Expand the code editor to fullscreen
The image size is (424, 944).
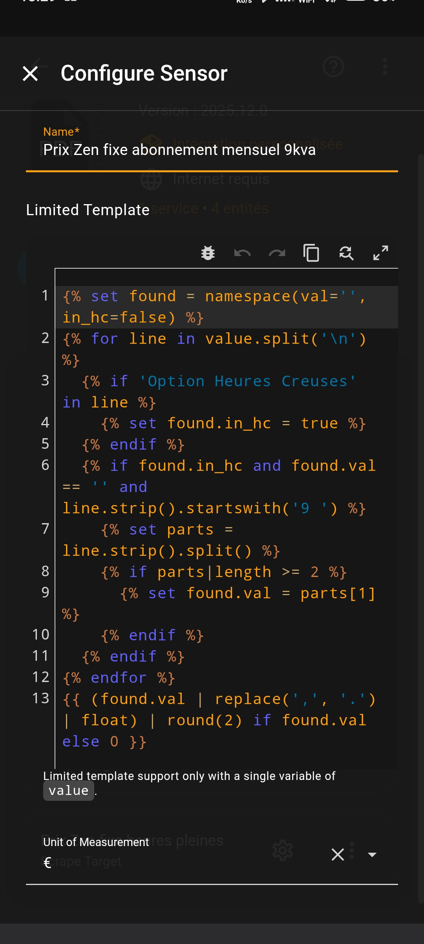tap(380, 253)
